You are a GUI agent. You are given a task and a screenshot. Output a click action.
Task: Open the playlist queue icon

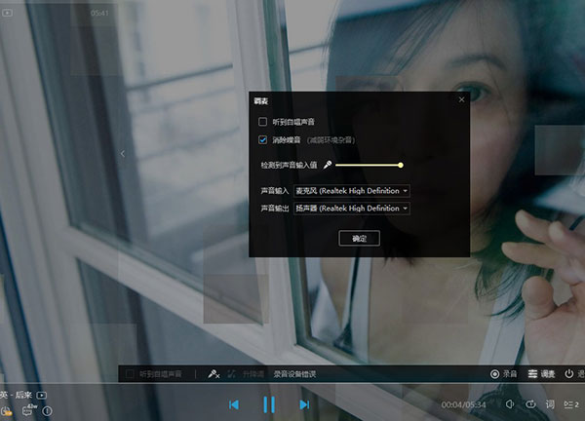[570, 404]
